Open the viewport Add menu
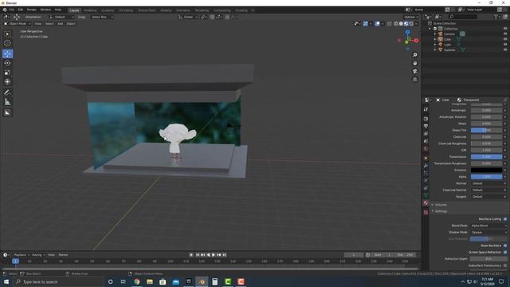The height and width of the screenshot is (287, 510). point(61,24)
